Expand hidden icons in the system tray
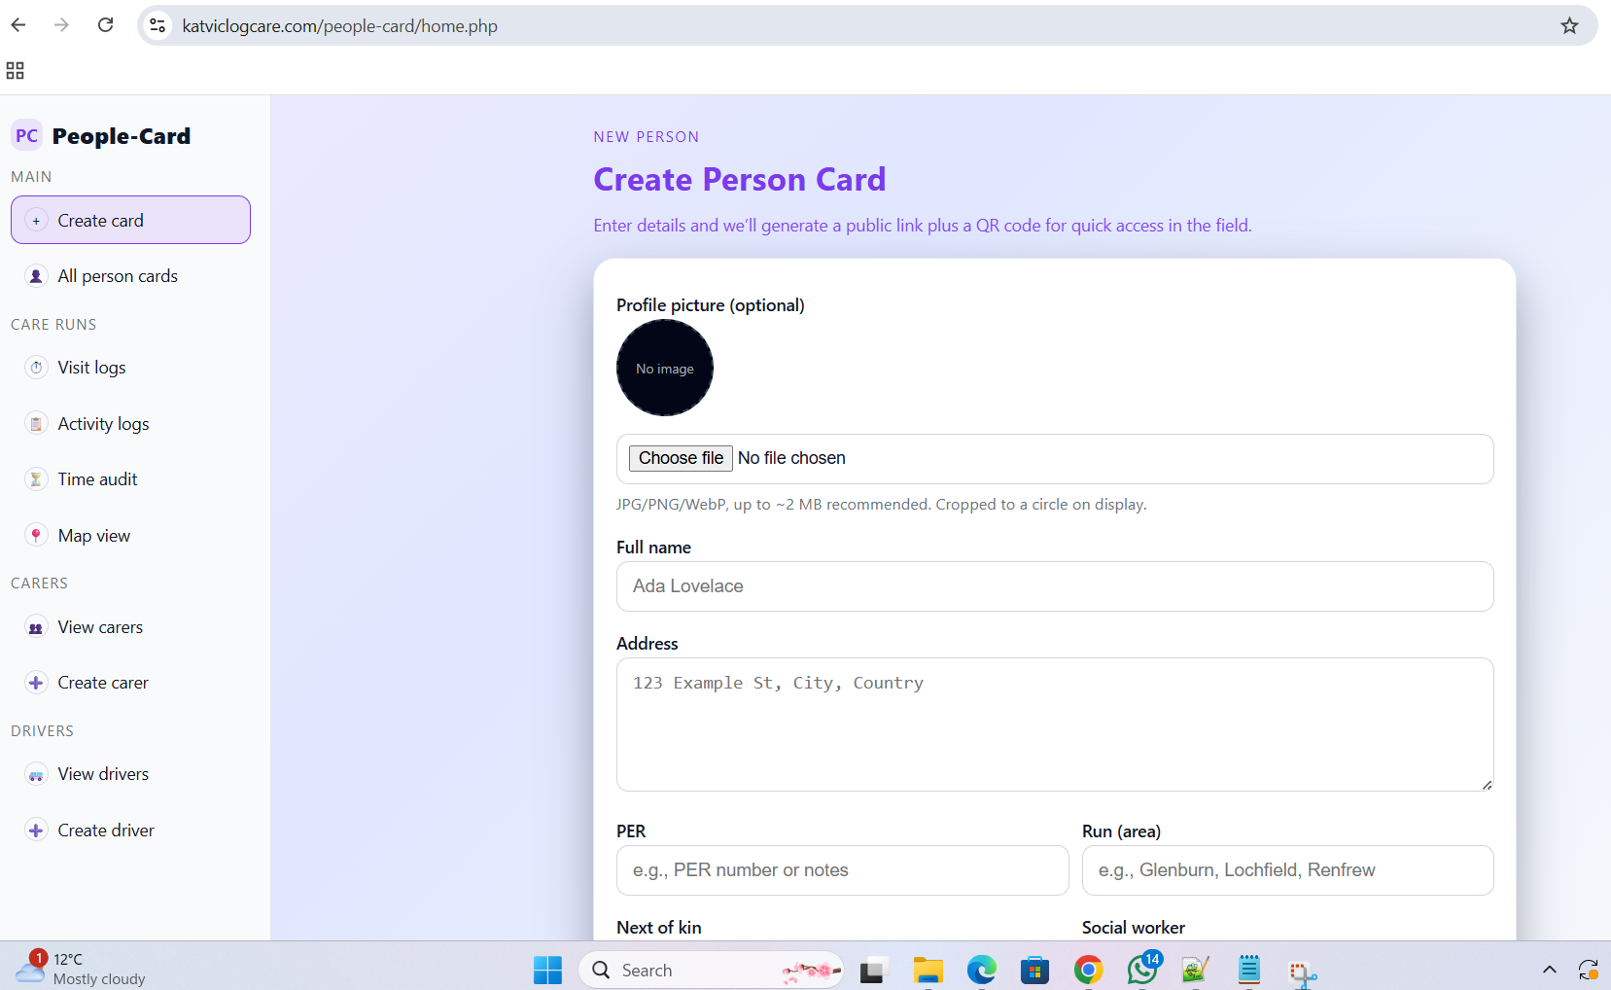Screen dimensions: 1611x990 pyautogui.click(x=1548, y=970)
